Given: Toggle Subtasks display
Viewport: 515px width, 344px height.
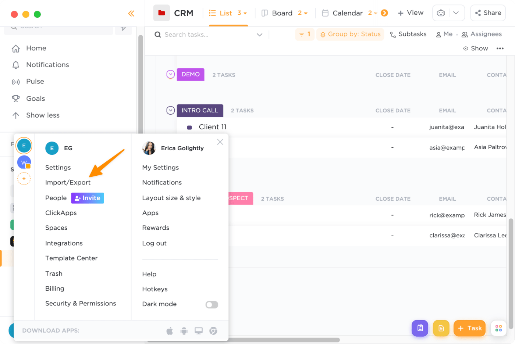Looking at the screenshot, I should (408, 34).
